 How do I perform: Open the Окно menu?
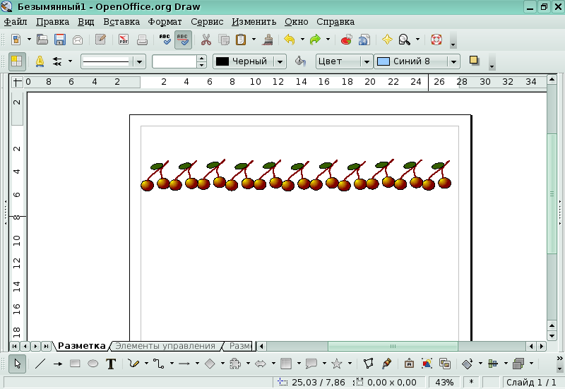(296, 22)
